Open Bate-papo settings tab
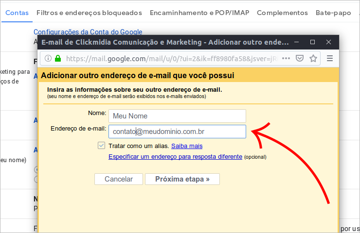The width and height of the screenshot is (360, 233). tap(333, 13)
